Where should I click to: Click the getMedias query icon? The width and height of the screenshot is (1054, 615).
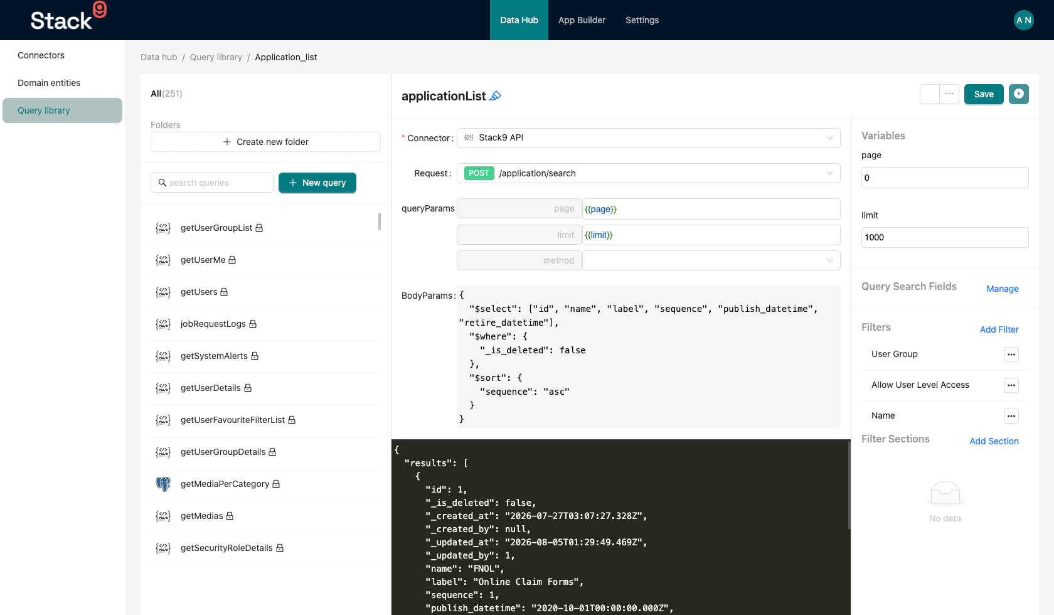point(163,516)
